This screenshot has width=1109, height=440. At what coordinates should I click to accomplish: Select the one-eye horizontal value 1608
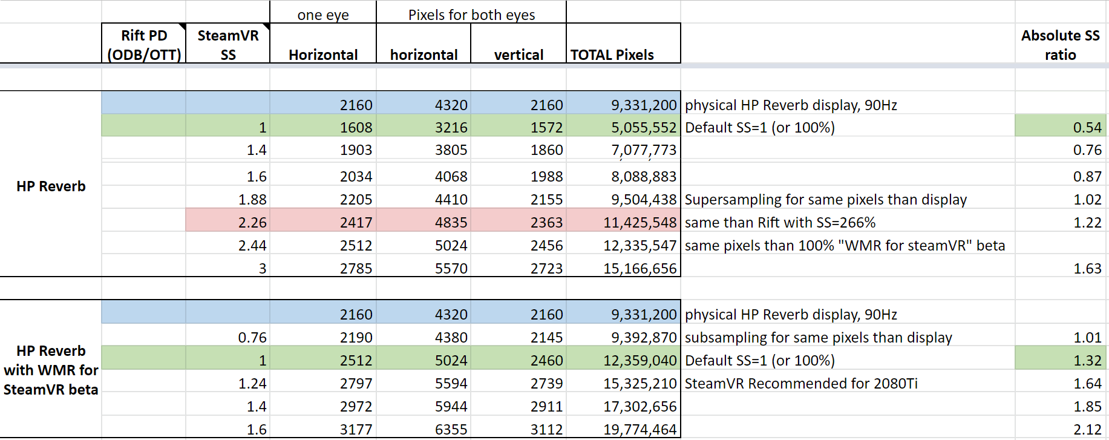pos(323,125)
